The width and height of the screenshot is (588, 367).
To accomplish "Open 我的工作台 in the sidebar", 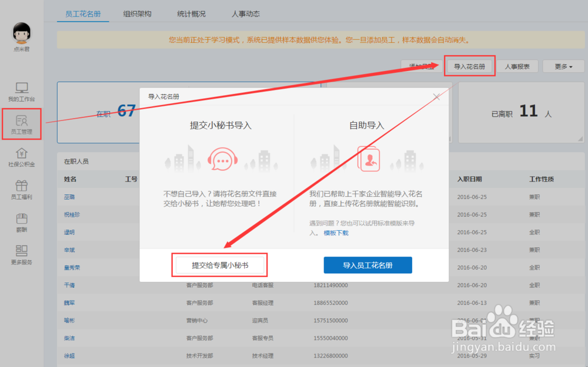I will click(x=21, y=92).
